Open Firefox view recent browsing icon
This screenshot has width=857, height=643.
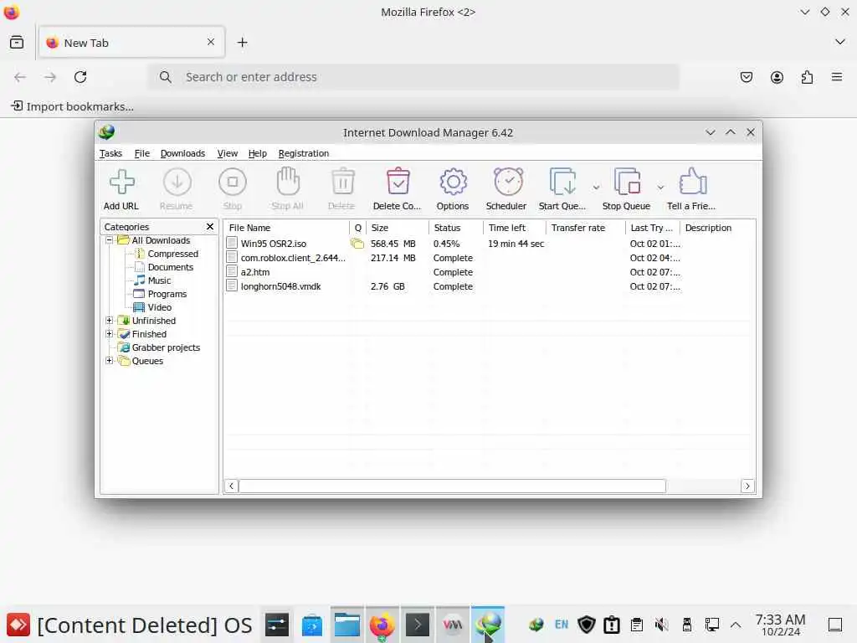17,42
